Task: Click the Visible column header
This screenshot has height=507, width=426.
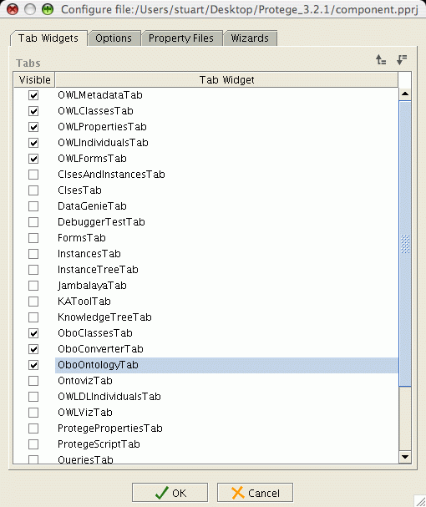Action: pyautogui.click(x=34, y=79)
